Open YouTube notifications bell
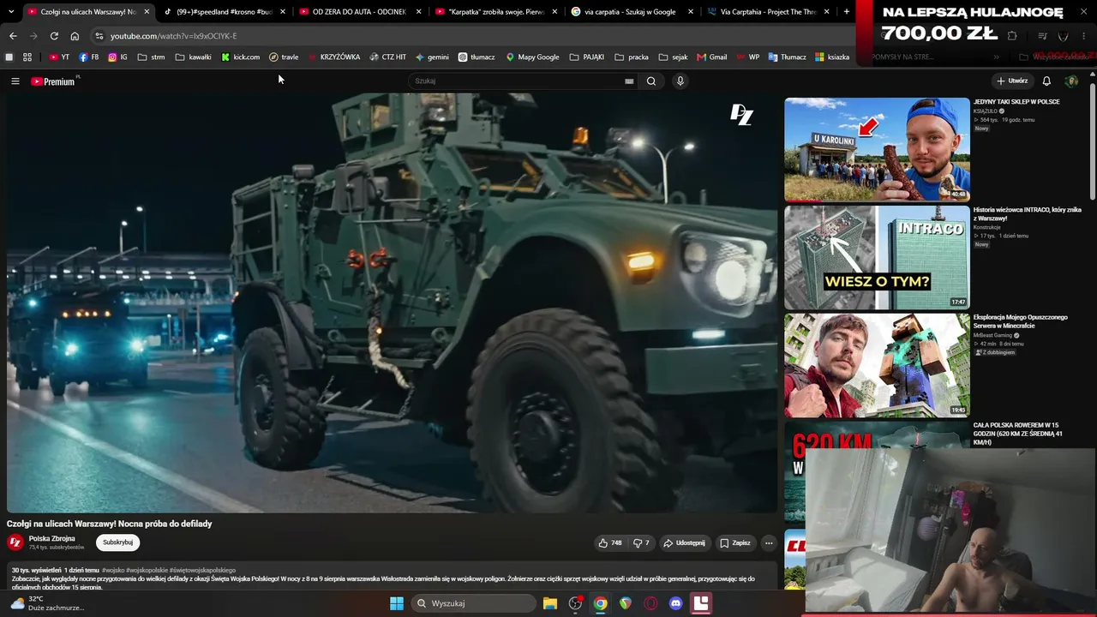The height and width of the screenshot is (617, 1097). point(1046,81)
